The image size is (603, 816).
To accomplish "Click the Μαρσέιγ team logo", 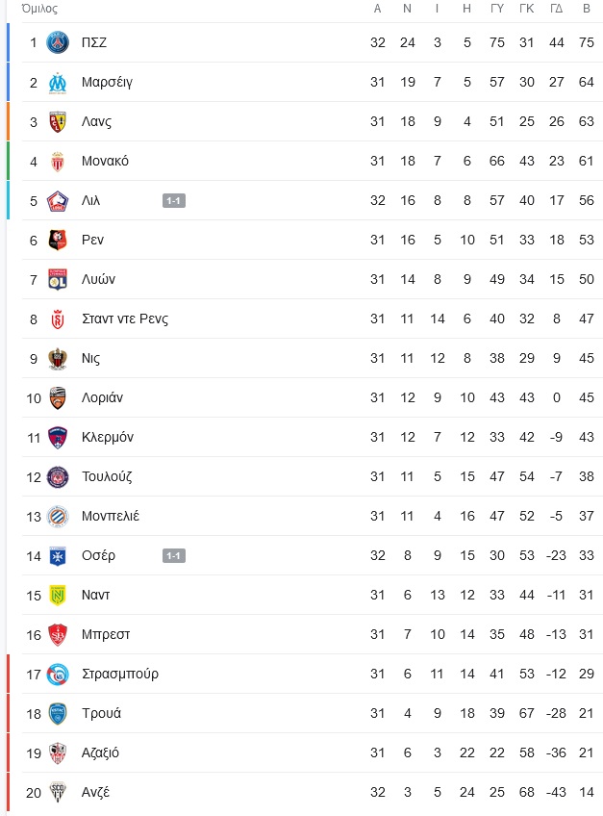I will coord(58,82).
